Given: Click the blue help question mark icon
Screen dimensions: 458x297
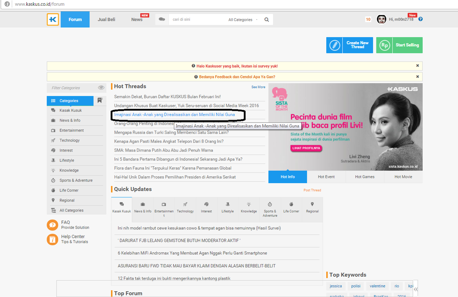Looking at the screenshot, I should [420, 19].
